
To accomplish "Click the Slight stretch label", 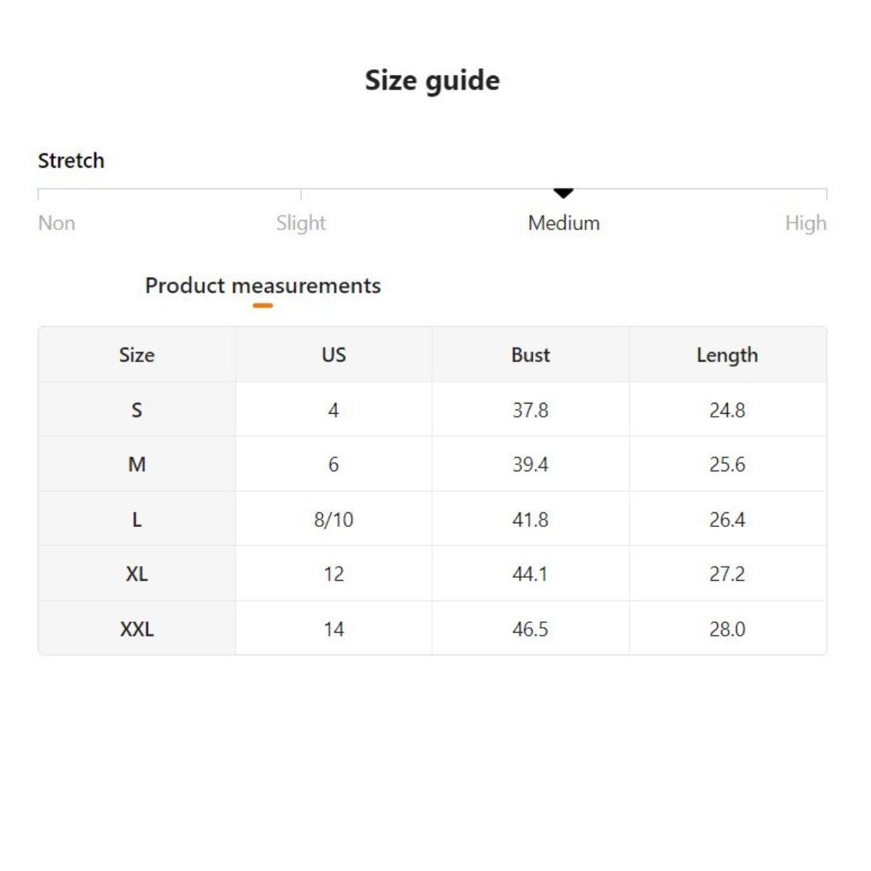I will pyautogui.click(x=300, y=223).
